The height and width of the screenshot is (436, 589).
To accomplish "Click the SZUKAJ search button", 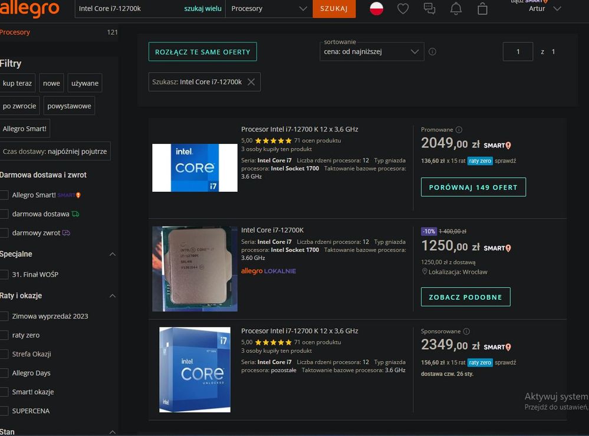I will [x=334, y=9].
